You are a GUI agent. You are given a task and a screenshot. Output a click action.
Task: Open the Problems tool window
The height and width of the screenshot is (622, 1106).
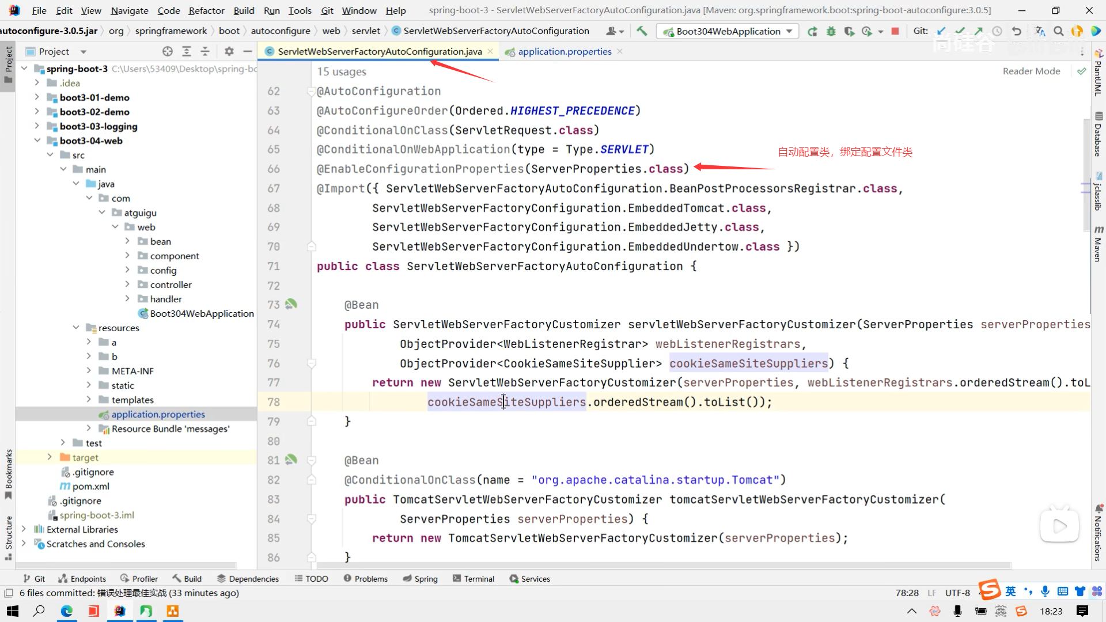pos(366,579)
